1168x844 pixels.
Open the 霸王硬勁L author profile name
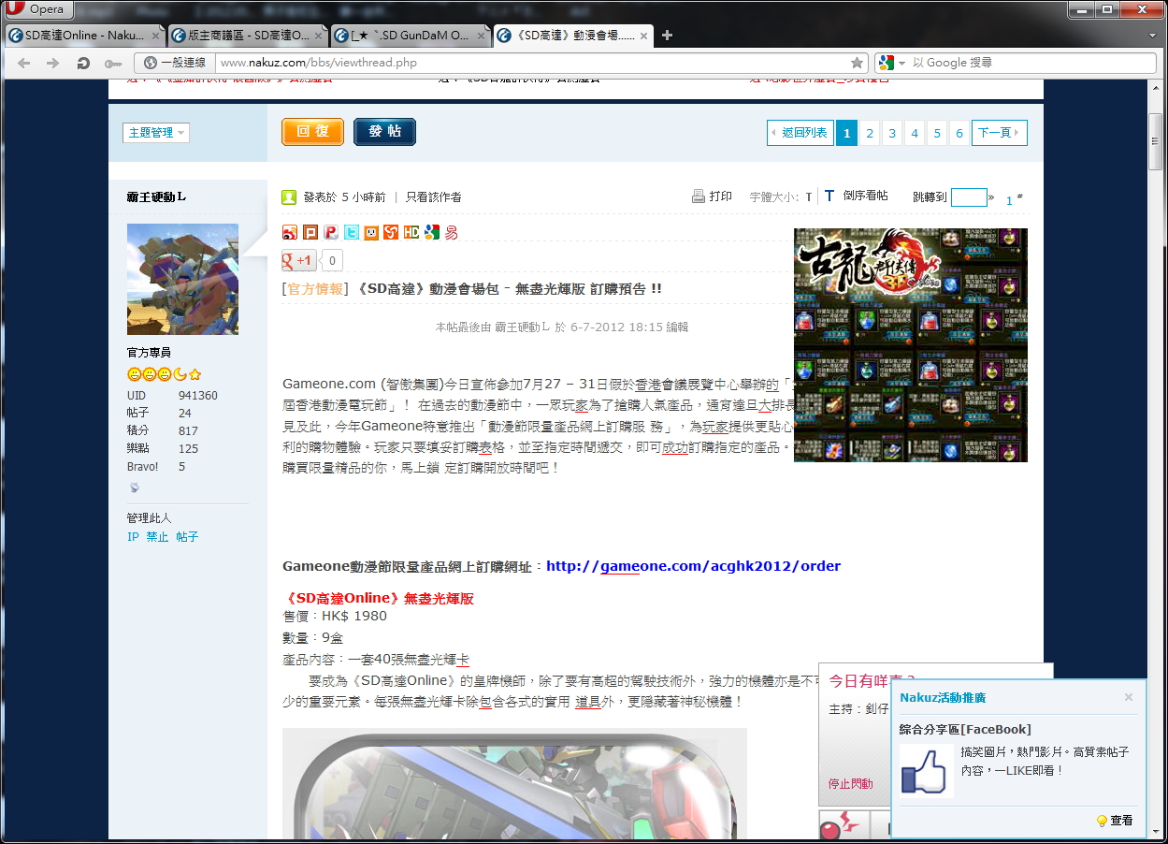click(x=156, y=197)
